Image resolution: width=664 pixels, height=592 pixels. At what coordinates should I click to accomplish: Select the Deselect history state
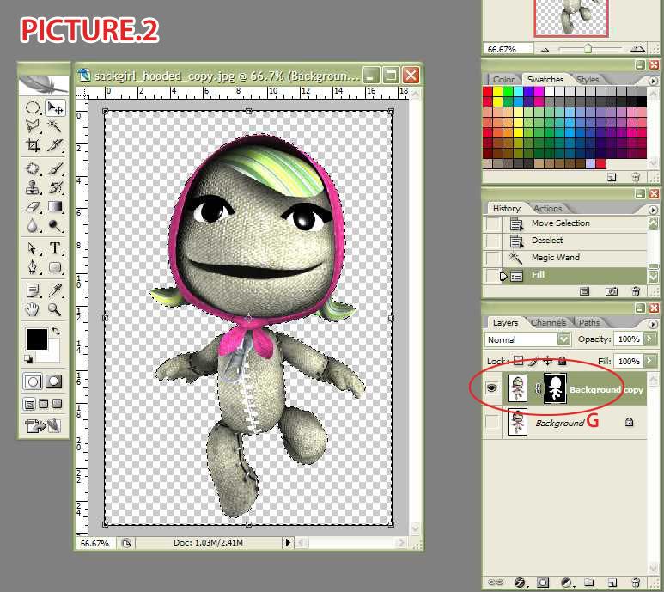coord(565,241)
